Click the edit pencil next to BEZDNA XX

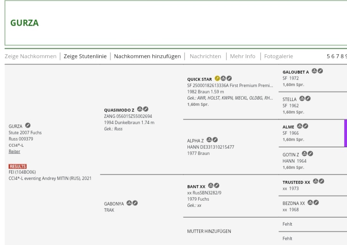tap(316, 203)
